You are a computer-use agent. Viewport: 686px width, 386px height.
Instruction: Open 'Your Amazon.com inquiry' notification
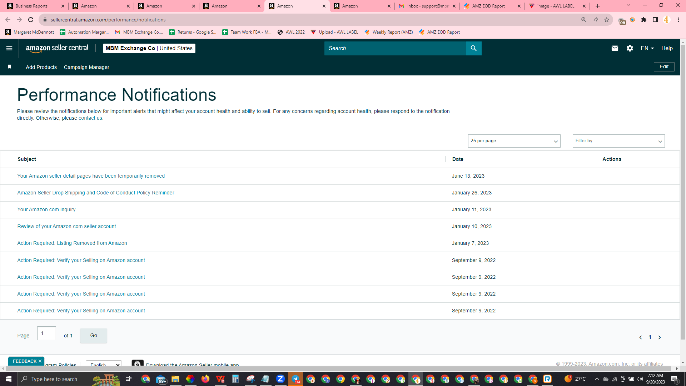[x=46, y=209]
